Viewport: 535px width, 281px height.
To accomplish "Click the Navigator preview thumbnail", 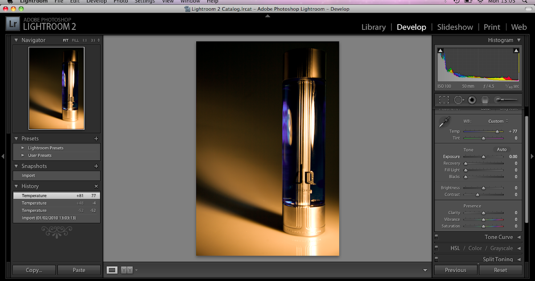I will coord(57,88).
